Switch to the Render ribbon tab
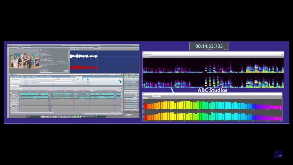Viewport: 293px width, 165px height. (x=79, y=77)
